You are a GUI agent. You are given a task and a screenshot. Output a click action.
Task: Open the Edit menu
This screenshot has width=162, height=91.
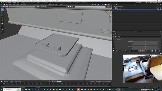click(x=6, y=3)
